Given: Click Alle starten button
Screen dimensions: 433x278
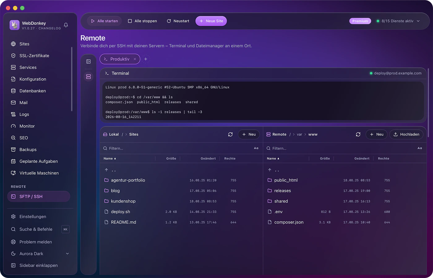Looking at the screenshot, I should click(104, 21).
